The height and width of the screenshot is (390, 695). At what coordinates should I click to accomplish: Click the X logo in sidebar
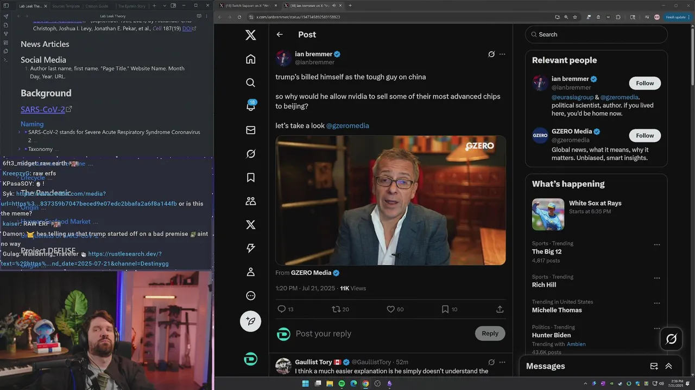click(250, 35)
